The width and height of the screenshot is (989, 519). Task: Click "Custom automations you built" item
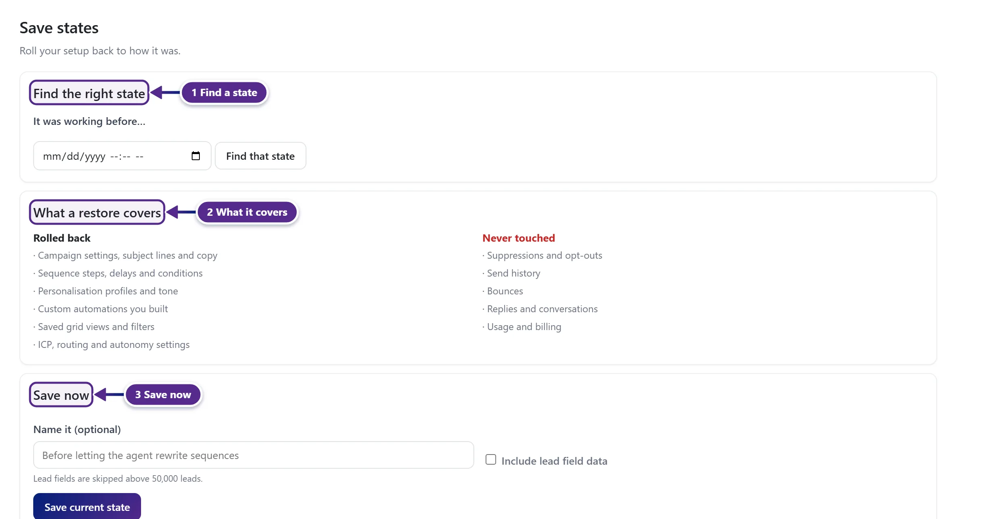101,309
